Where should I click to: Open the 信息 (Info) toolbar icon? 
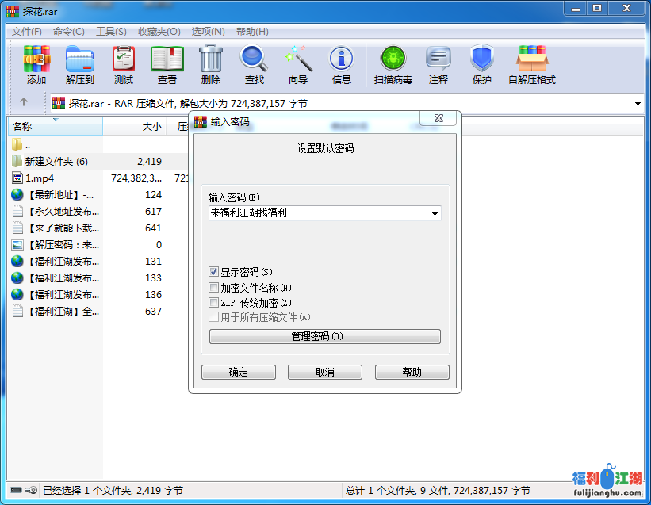(x=341, y=63)
